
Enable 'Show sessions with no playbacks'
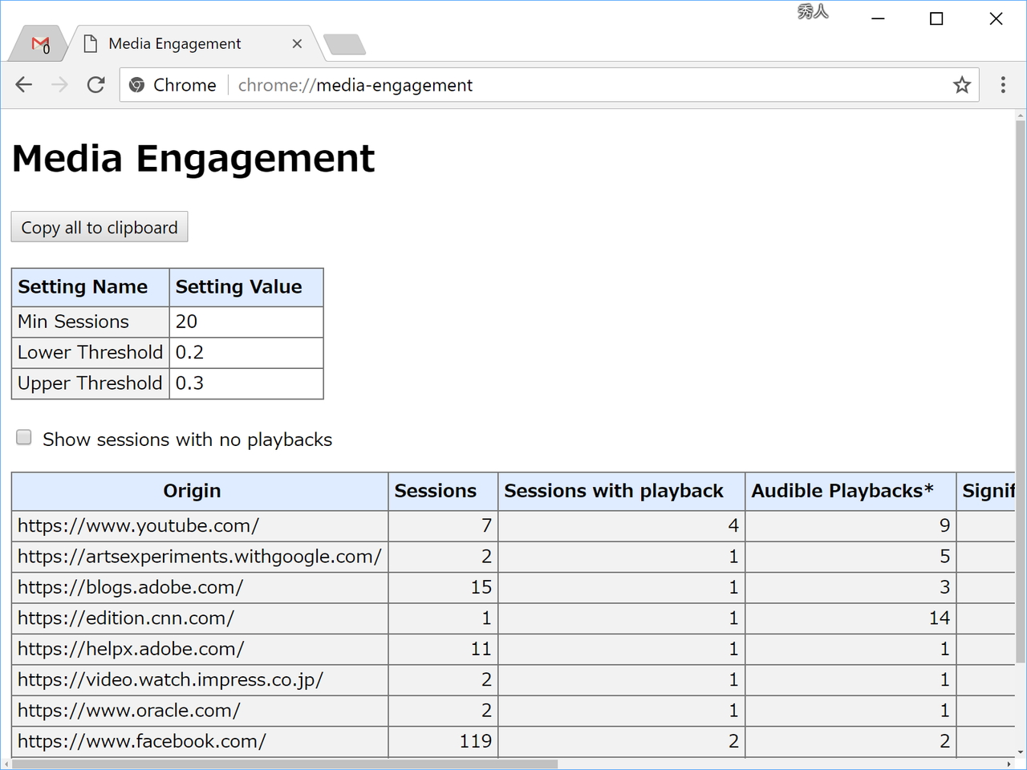tap(23, 437)
